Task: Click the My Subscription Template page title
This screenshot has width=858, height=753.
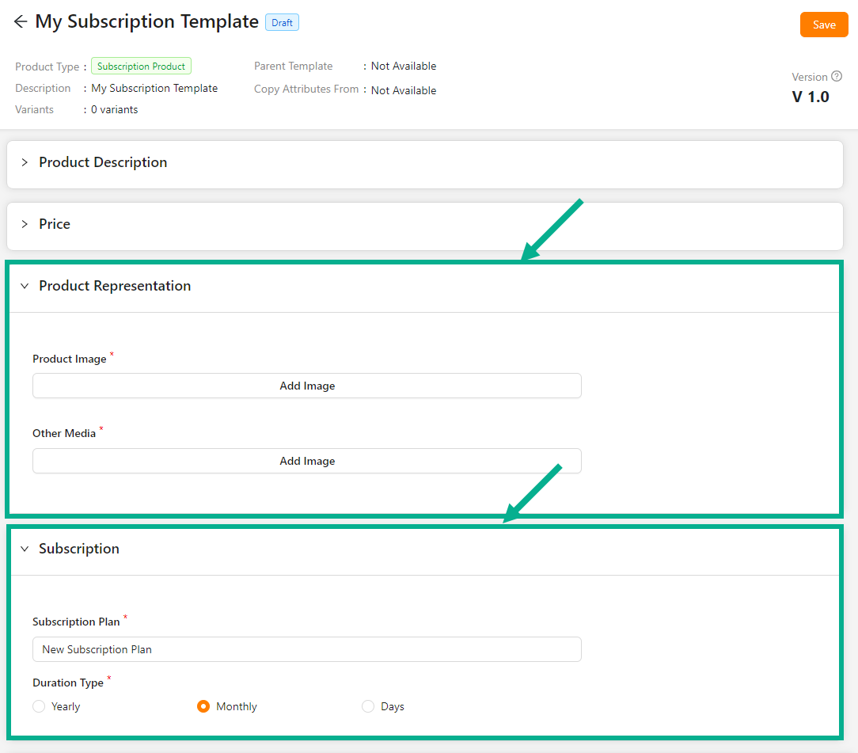Action: click(x=147, y=22)
